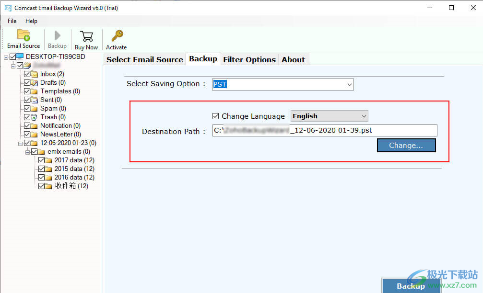Click the Inbox folder icon
This screenshot has height=293, width=483.
[x=34, y=74]
